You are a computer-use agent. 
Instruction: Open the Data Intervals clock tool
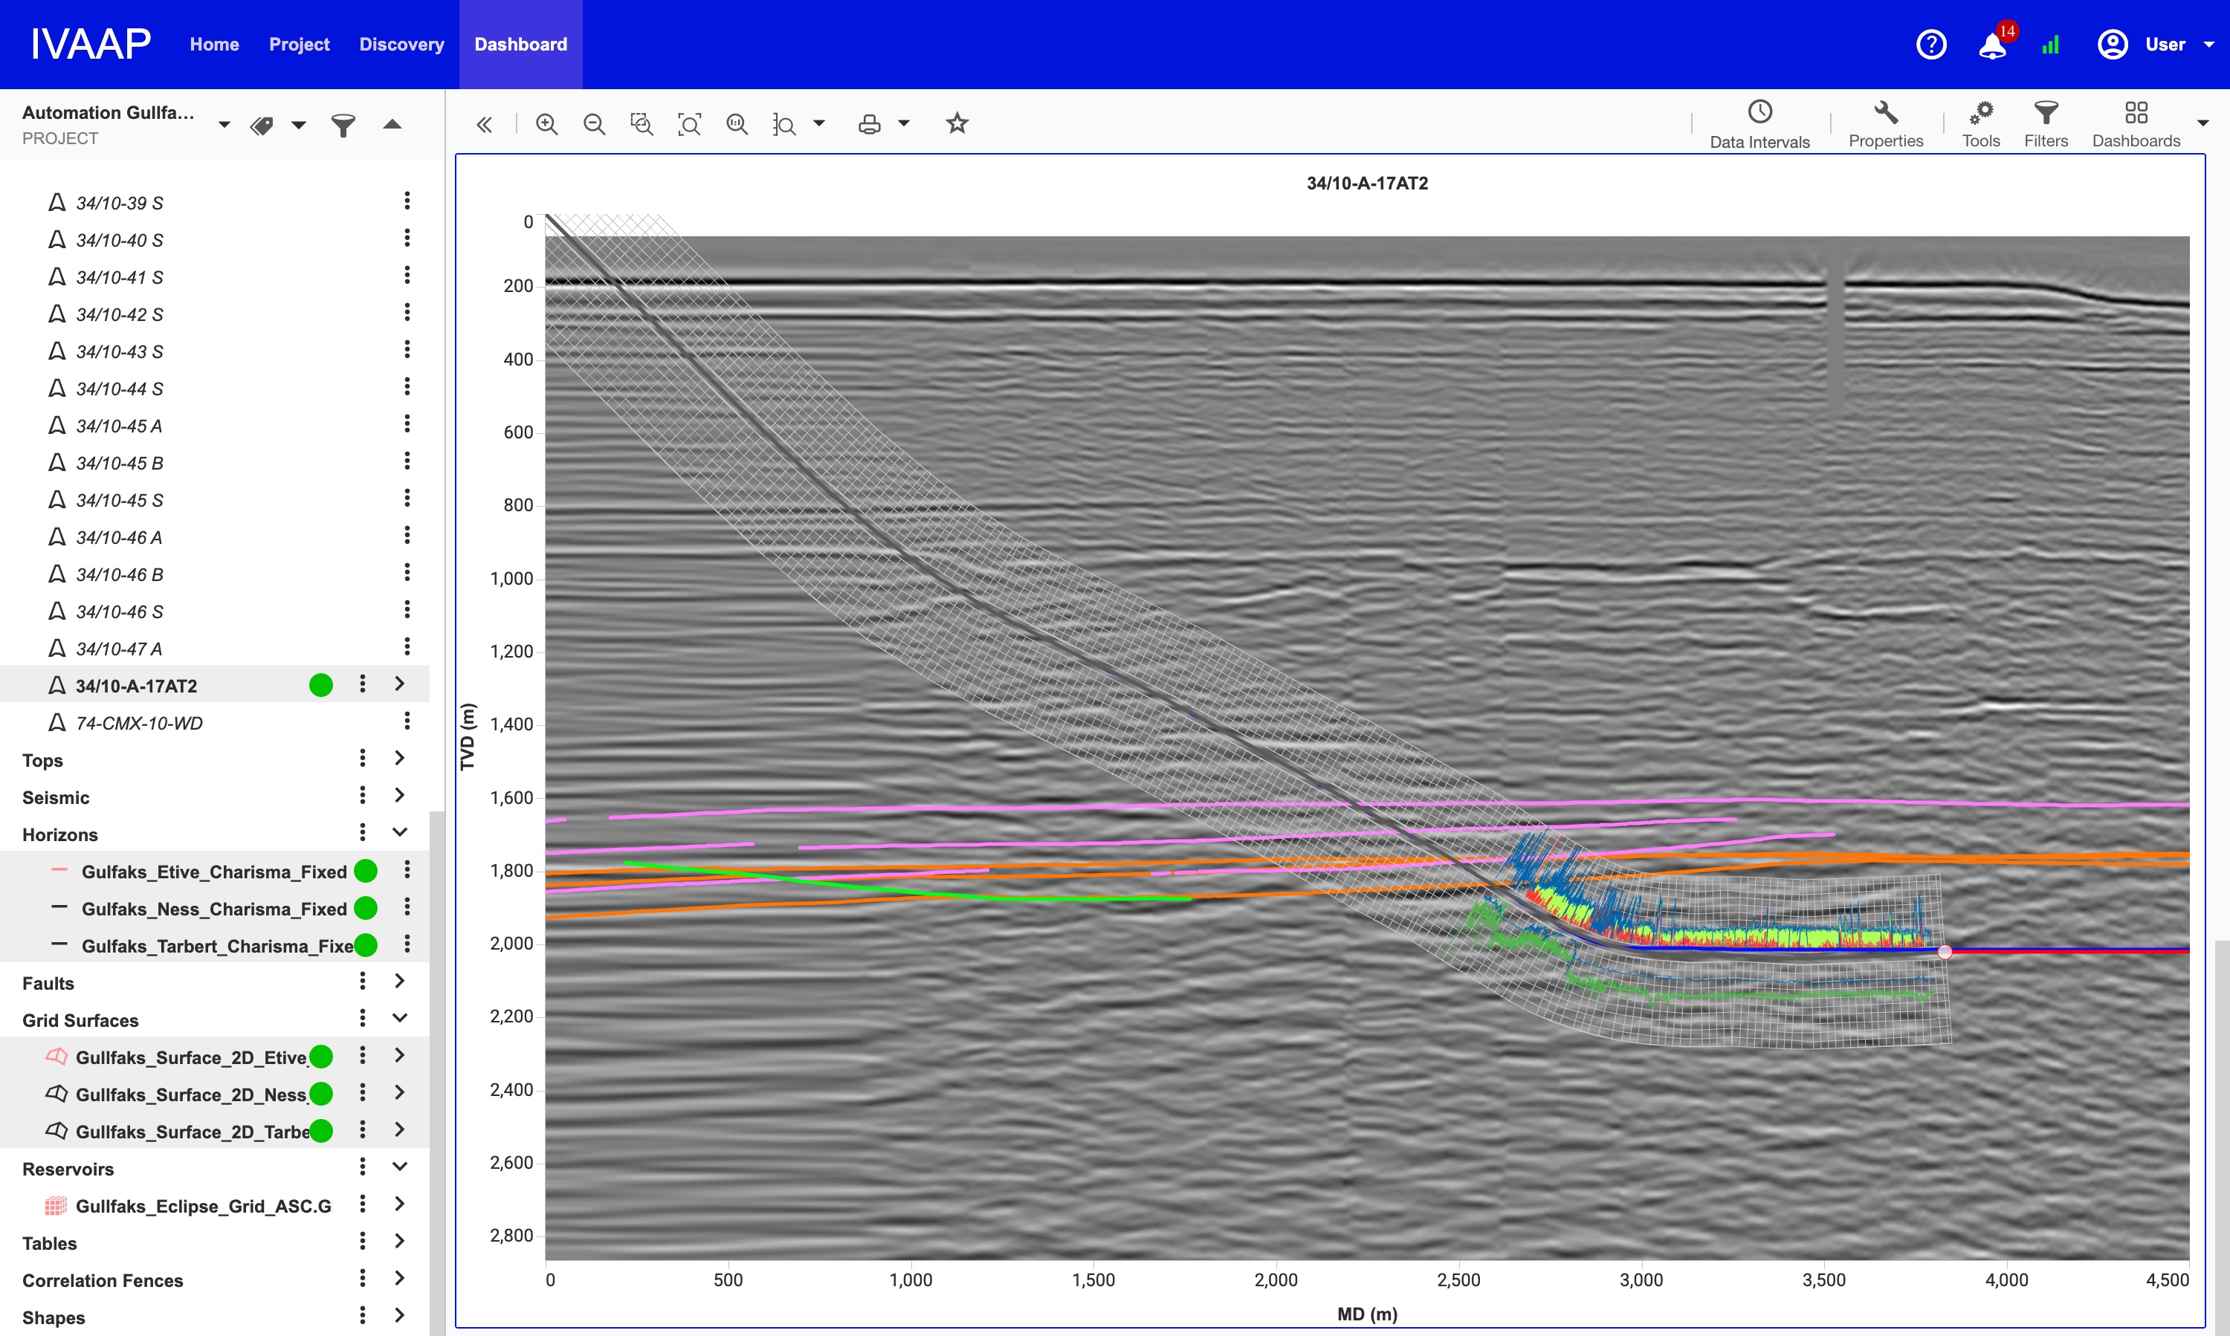[1760, 124]
